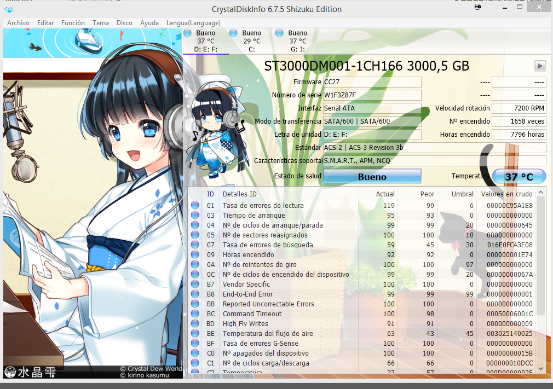
Task: Click status orb of attribute BF row
Action: point(195,344)
